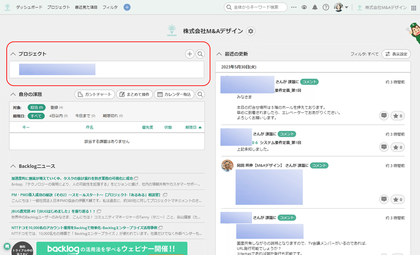
Task: Sort issues by 件名 column
Action: [x=90, y=127]
